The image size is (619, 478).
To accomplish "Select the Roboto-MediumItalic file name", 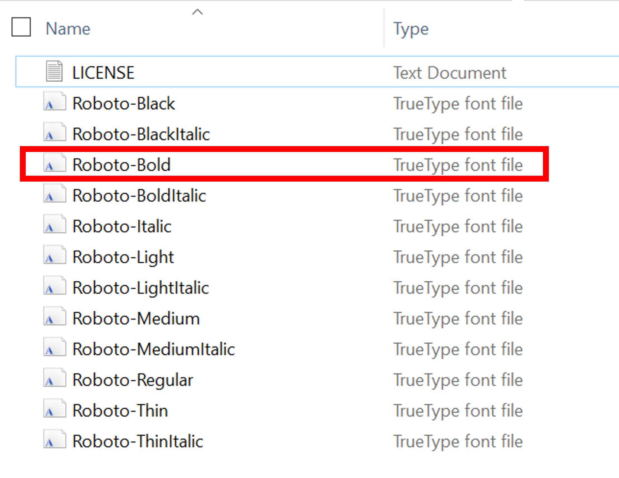I will pos(153,348).
